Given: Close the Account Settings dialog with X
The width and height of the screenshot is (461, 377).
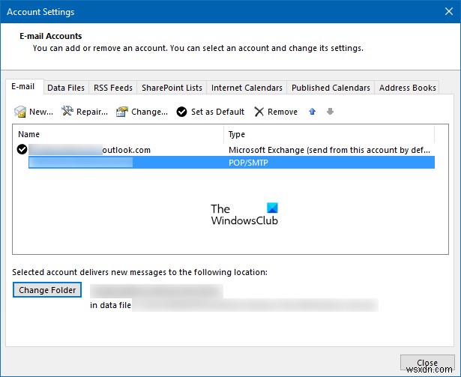Looking at the screenshot, I should click(x=449, y=11).
